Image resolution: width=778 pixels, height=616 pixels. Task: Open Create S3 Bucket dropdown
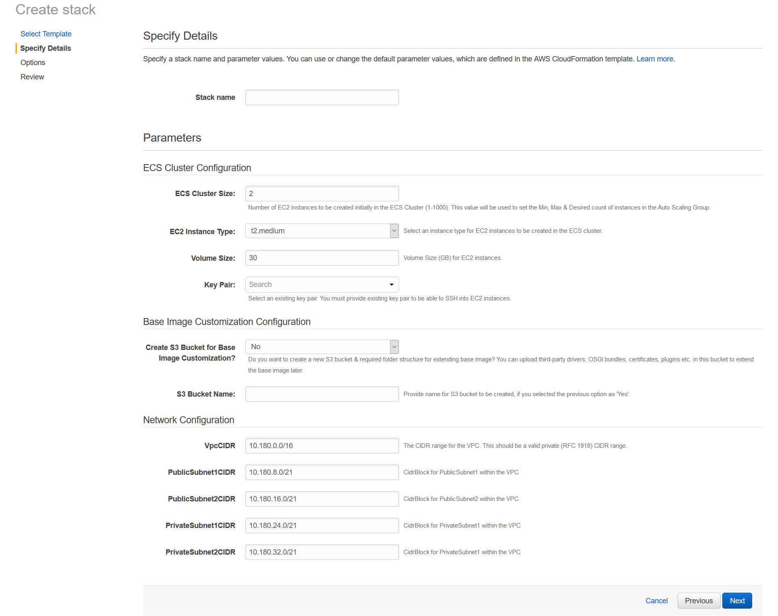click(322, 347)
